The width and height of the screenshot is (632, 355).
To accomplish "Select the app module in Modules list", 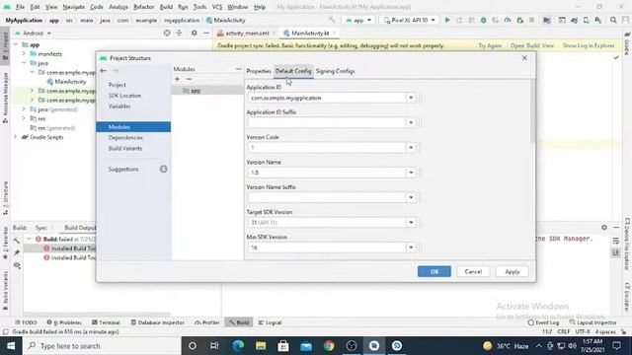I will click(x=207, y=91).
